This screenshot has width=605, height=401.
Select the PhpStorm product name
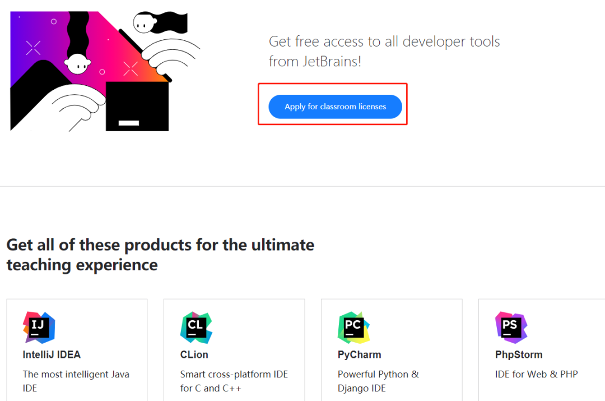[x=519, y=354]
